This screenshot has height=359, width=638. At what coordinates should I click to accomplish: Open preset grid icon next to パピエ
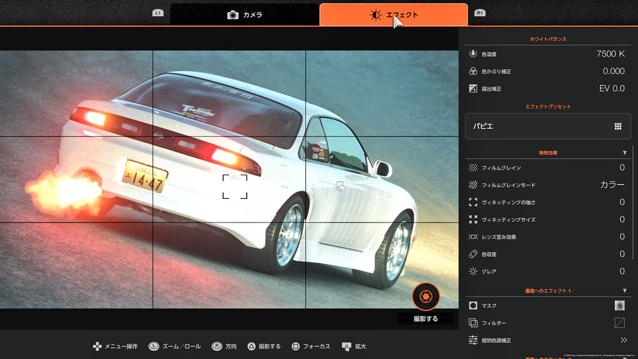(x=617, y=126)
